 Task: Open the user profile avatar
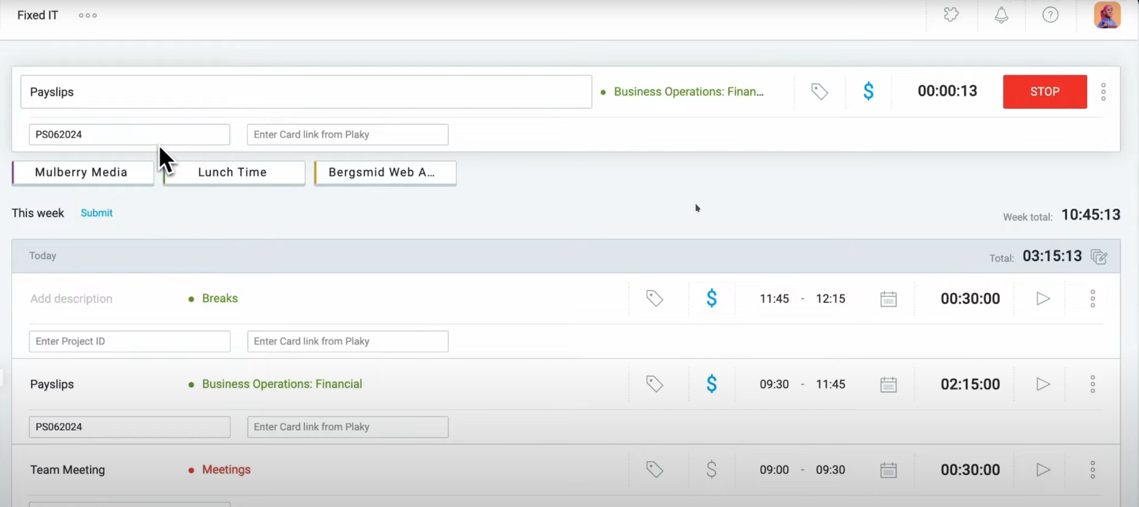coord(1107,15)
